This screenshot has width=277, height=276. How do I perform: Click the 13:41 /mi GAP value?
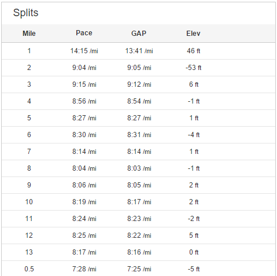pyautogui.click(x=139, y=51)
